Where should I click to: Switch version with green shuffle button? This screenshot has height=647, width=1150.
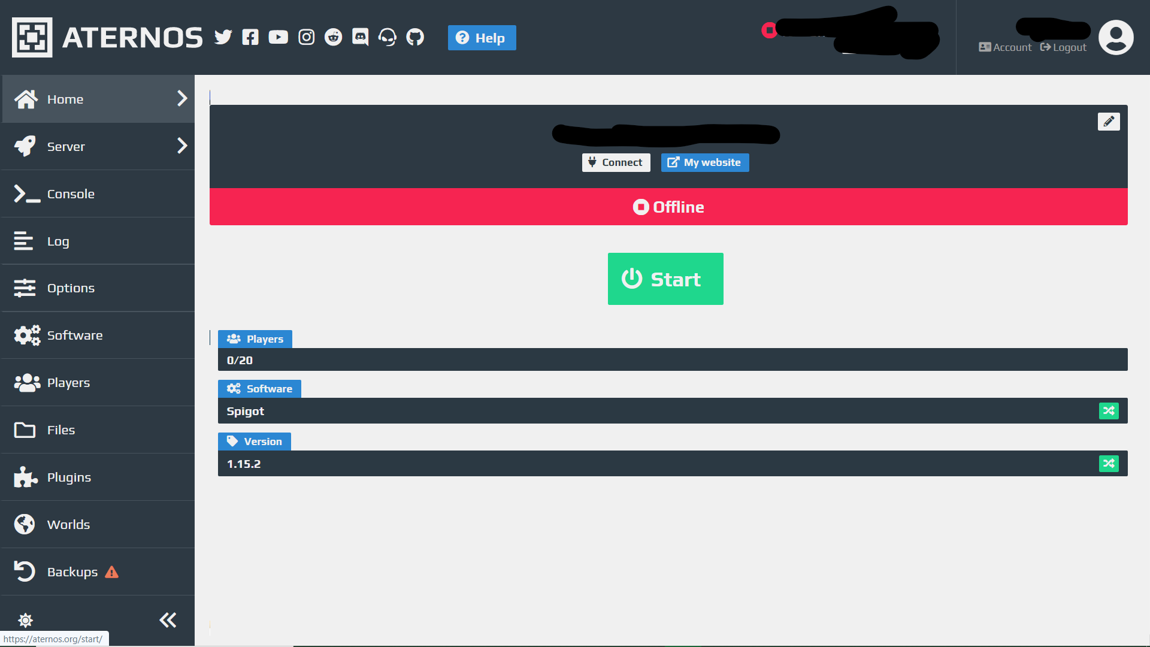tap(1109, 464)
